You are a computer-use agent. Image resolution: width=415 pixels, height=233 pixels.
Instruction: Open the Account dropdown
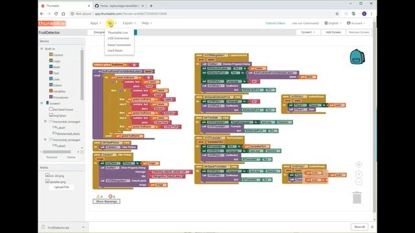(x=356, y=23)
